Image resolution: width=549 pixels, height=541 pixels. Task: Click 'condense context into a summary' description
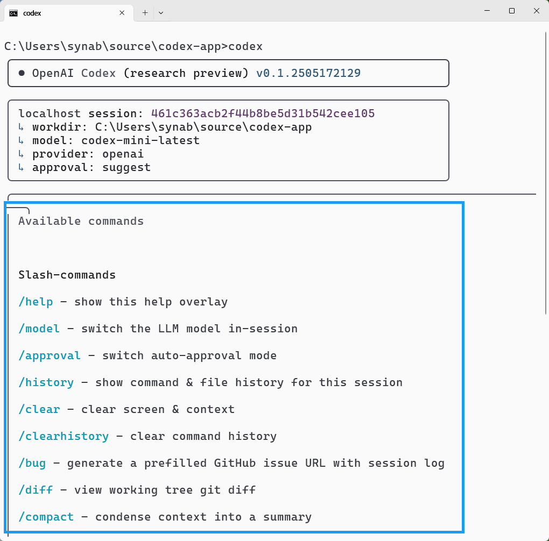click(x=203, y=517)
